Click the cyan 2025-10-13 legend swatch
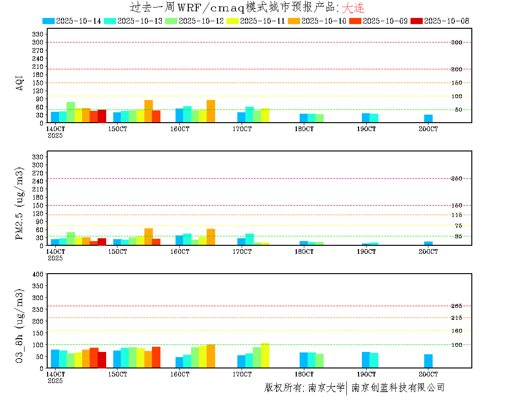The image size is (519, 401). [x=110, y=21]
